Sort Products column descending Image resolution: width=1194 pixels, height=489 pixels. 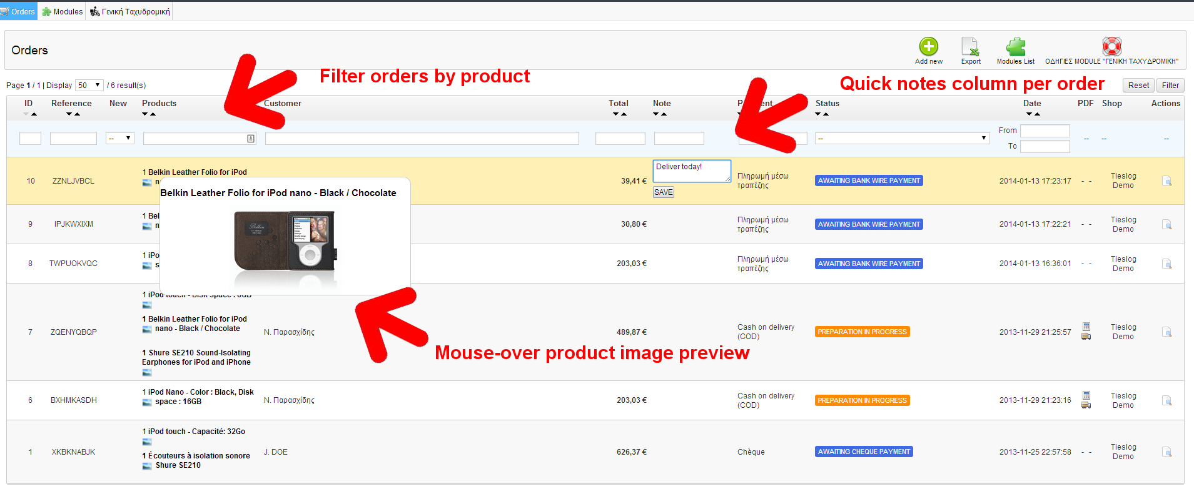(144, 114)
